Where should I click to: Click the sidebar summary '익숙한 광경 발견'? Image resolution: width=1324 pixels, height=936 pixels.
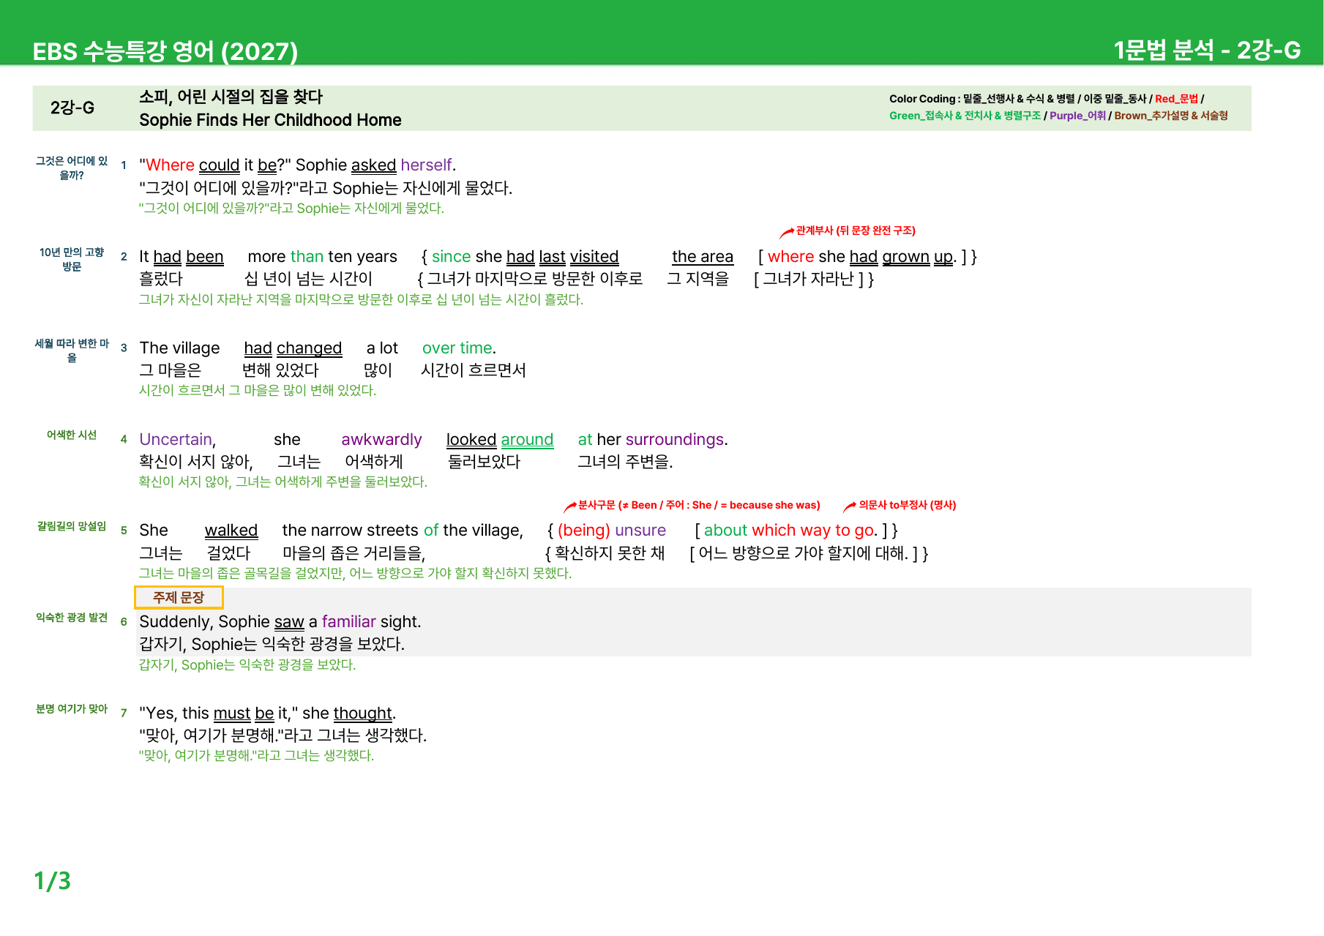click(x=72, y=618)
